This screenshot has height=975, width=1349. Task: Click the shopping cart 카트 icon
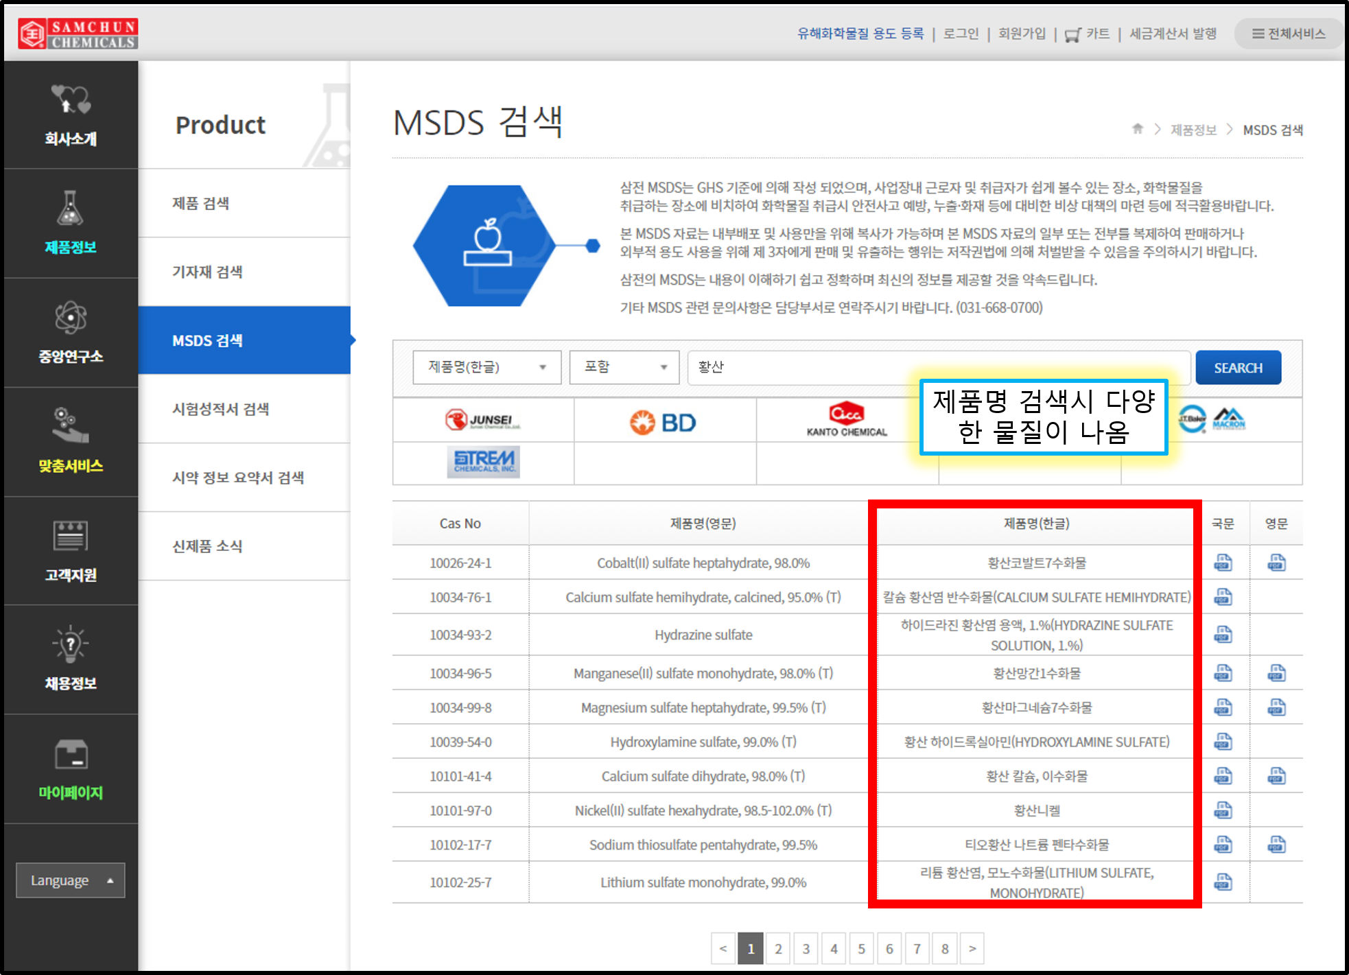[1072, 34]
